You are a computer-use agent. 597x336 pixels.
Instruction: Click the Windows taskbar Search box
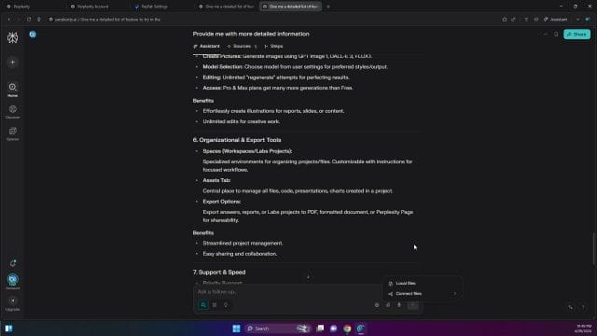click(277, 329)
